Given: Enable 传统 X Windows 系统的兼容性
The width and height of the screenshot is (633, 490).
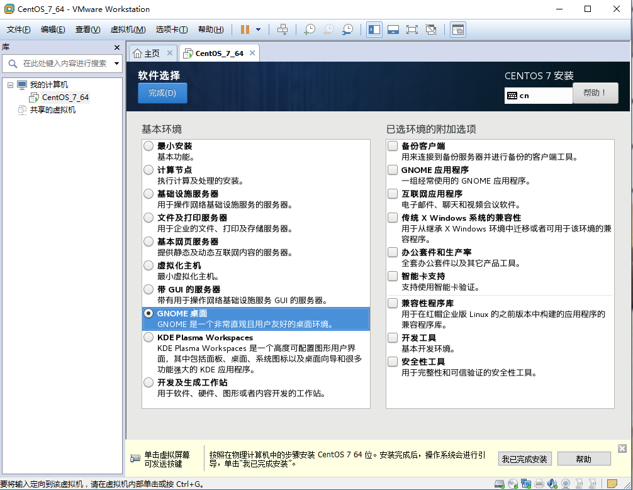Looking at the screenshot, I should pyautogui.click(x=393, y=218).
